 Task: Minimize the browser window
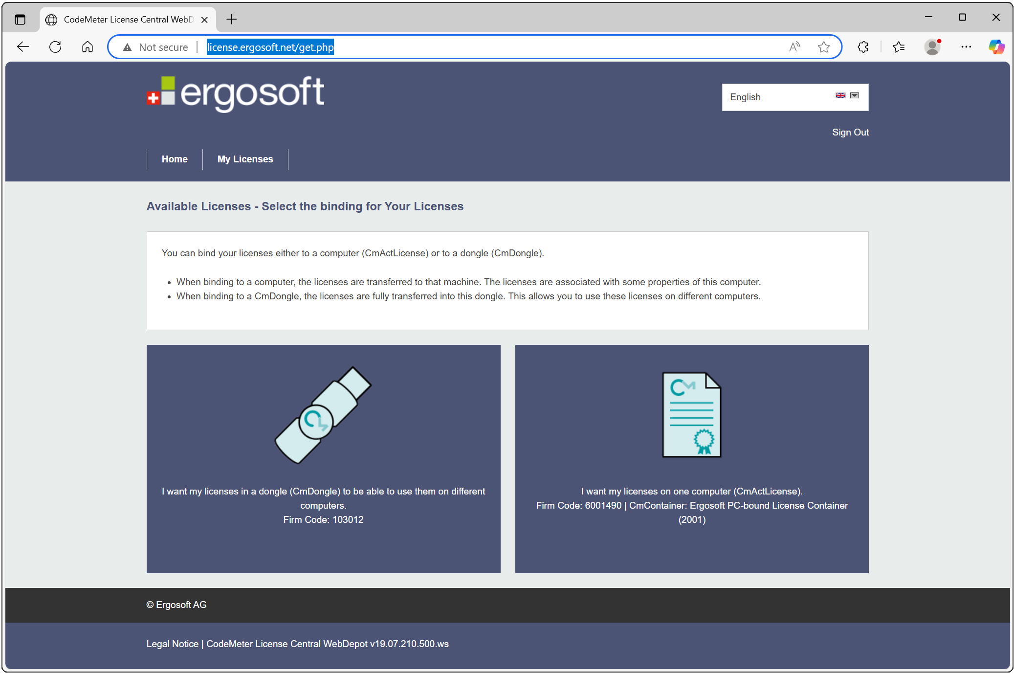928,17
